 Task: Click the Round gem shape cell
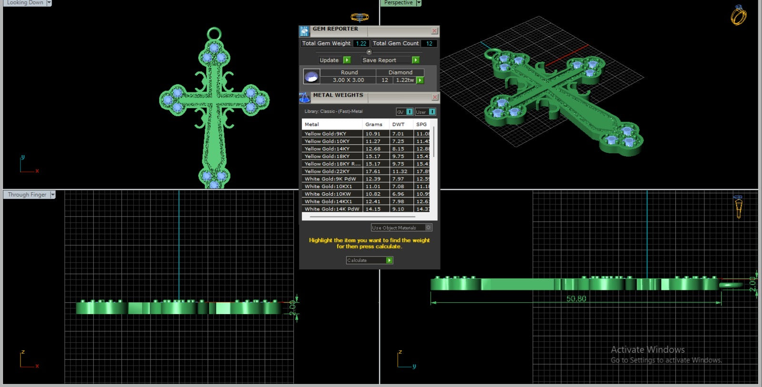point(349,72)
